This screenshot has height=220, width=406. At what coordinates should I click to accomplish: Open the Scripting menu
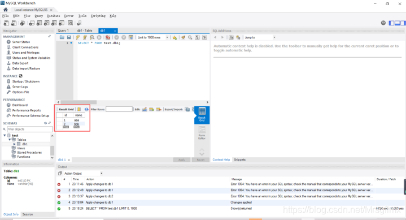pyautogui.click(x=98, y=16)
